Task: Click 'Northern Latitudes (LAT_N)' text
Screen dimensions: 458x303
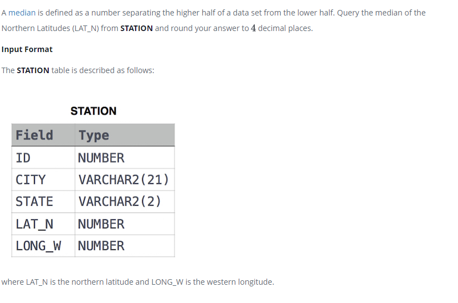Action: (x=50, y=28)
